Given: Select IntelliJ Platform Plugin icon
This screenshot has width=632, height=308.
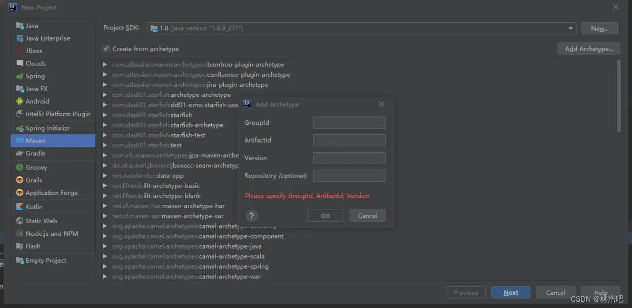Looking at the screenshot, I should 19,114.
